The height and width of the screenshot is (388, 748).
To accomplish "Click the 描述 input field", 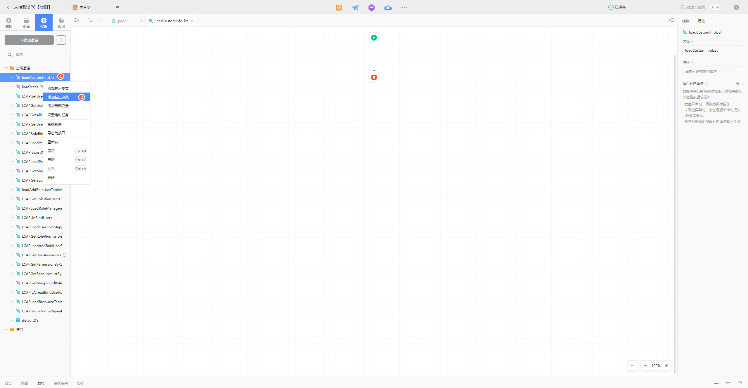I will tap(713, 71).
